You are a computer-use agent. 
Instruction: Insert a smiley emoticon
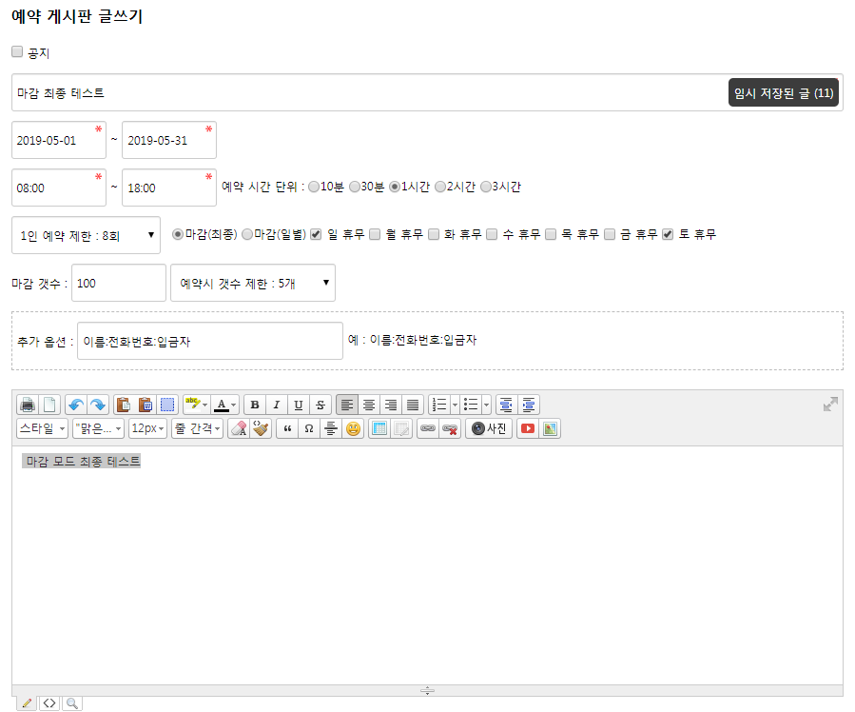353,428
